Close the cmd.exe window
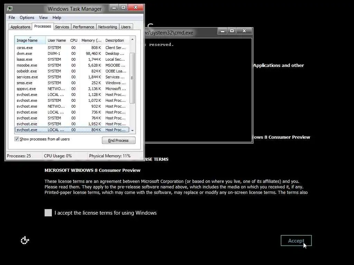 coord(244,31)
